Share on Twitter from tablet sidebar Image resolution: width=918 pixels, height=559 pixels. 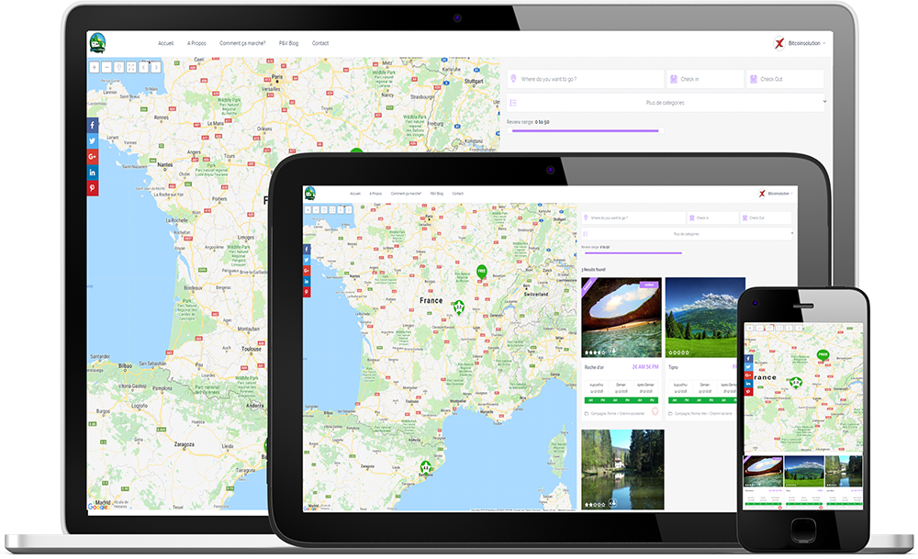tap(307, 260)
